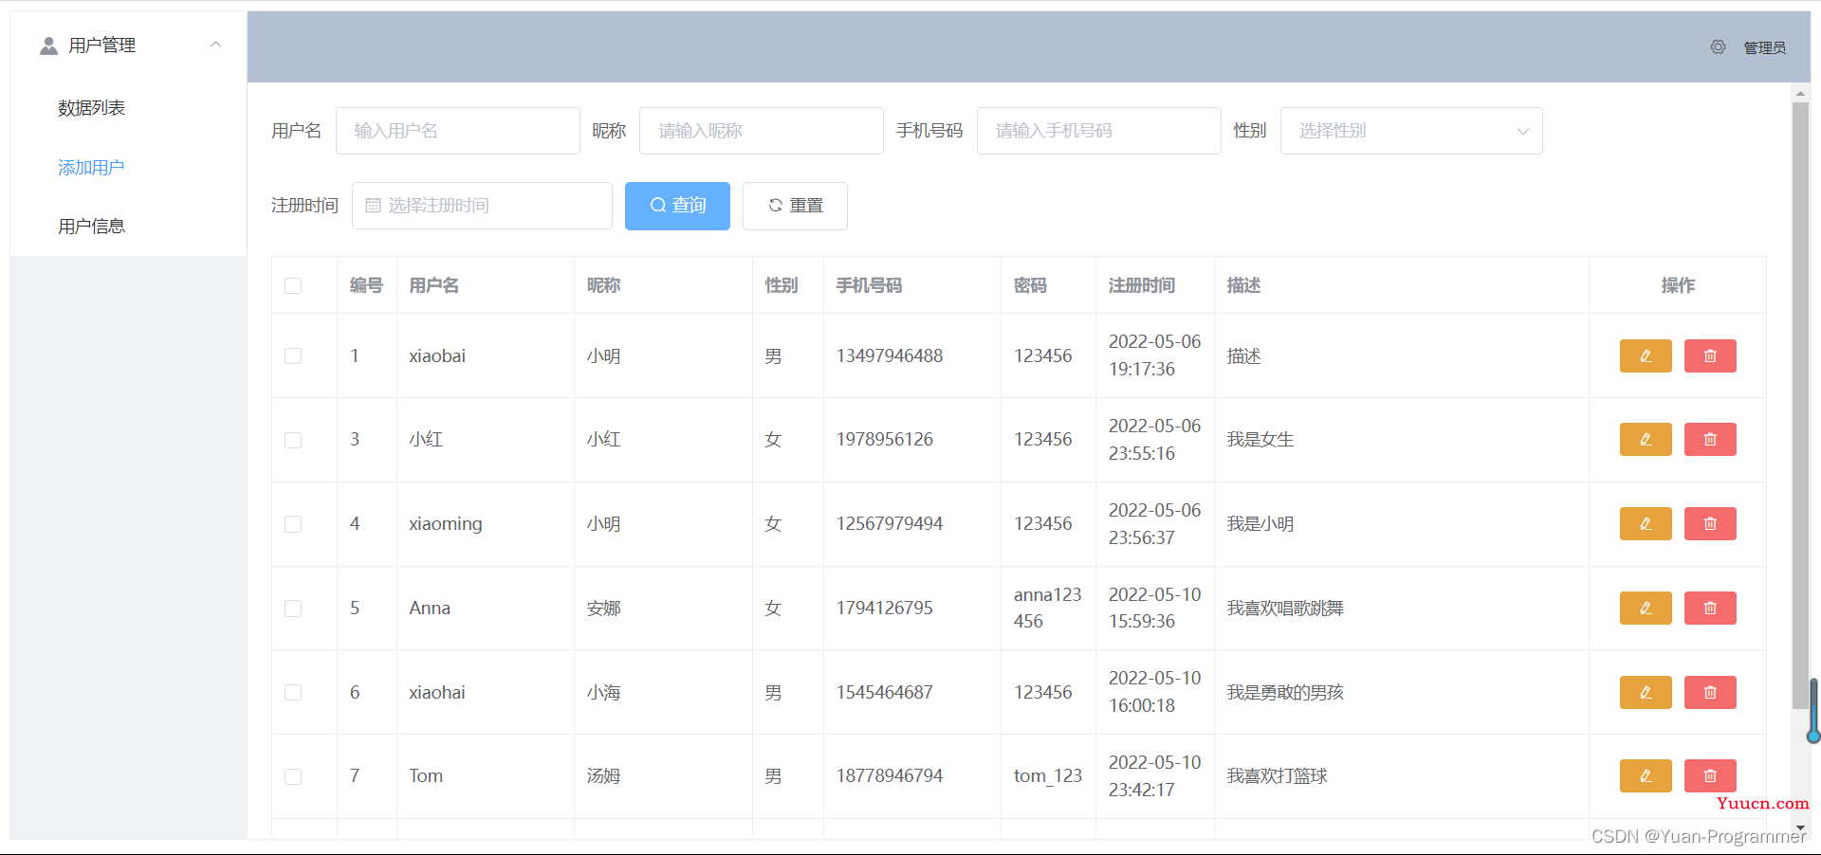
Task: Focus the 请输入昵称 input field
Action: pos(762,131)
